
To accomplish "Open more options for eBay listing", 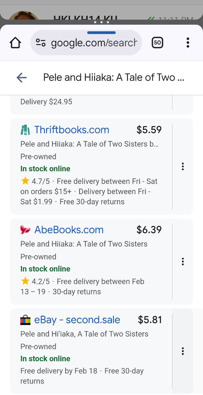I will (x=183, y=351).
